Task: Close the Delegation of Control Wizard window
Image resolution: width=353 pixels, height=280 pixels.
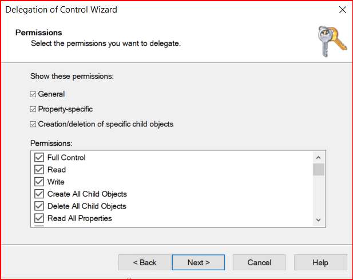Action: [342, 10]
